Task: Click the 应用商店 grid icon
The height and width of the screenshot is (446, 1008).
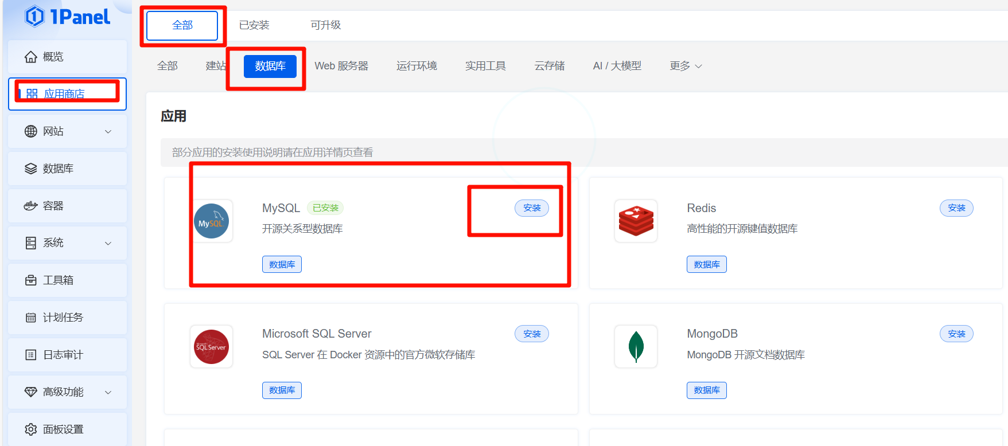Action: 32,94
